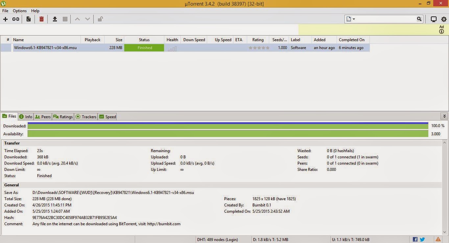Viewport: 449px width, 243px height.
Task: Switch to the Info tab
Action: click(26, 117)
